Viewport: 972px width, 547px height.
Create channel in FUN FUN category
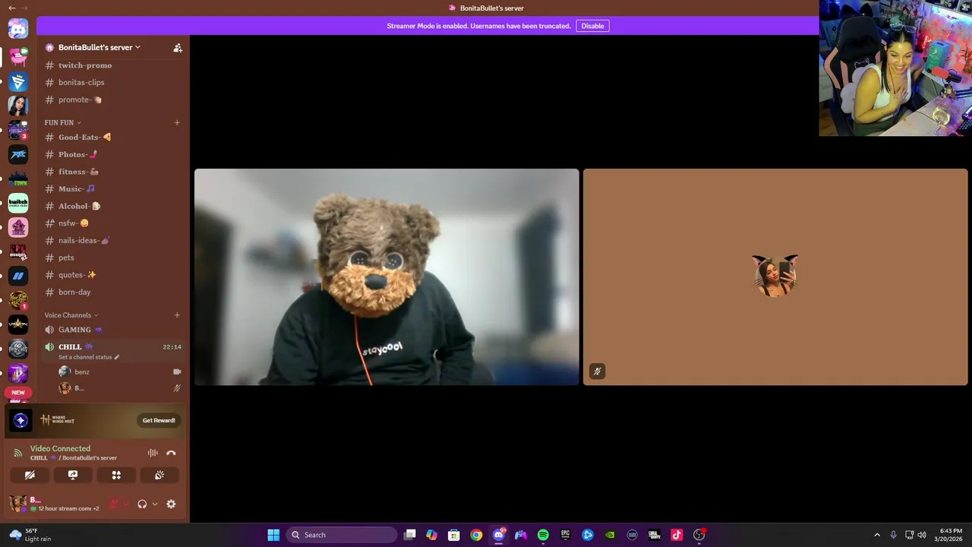pos(177,122)
